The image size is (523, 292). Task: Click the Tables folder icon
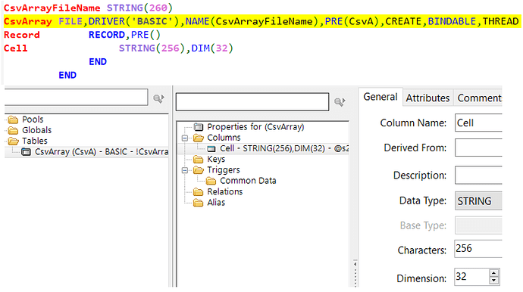point(14,141)
